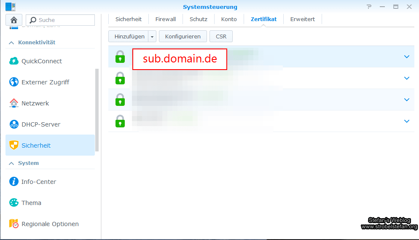Open Info-Center icon

pyautogui.click(x=13, y=181)
